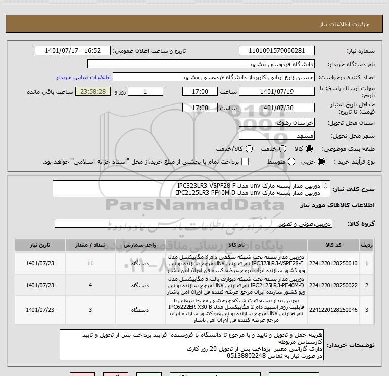This screenshot has width=389, height=376.
Task: Click the 17:00 time beside 1401/07/19
Action: click(200, 91)
